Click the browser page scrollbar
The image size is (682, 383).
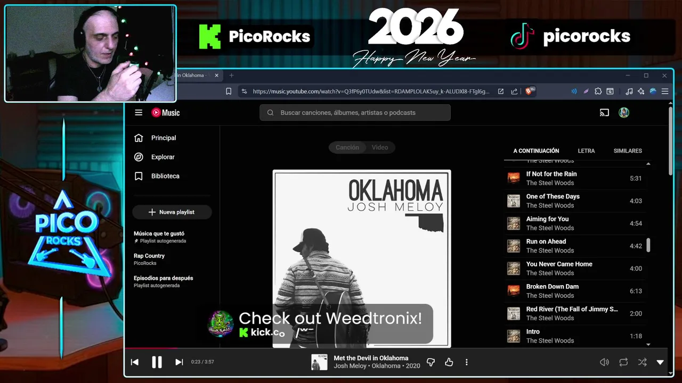[x=671, y=141]
